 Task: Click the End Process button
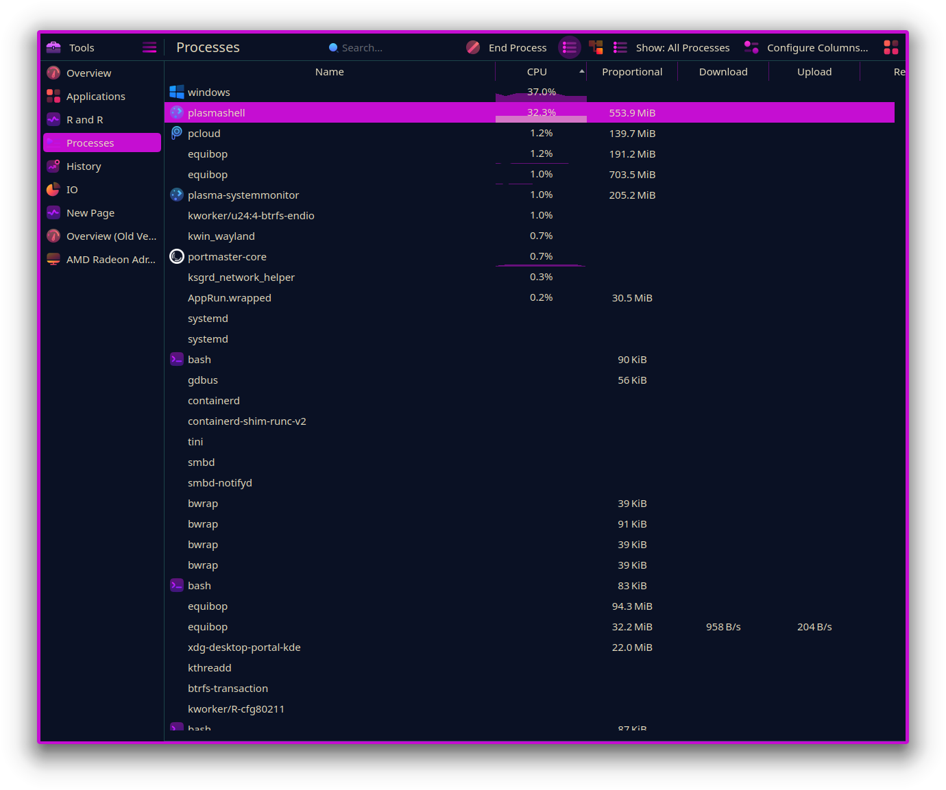[x=507, y=48]
